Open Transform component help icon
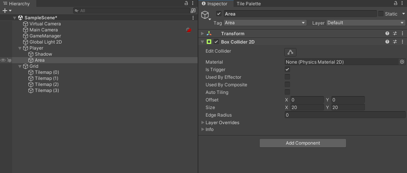This screenshot has height=173, width=407. pyautogui.click(x=387, y=33)
